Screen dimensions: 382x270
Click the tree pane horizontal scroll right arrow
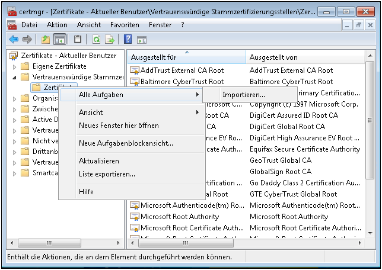pos(119,243)
